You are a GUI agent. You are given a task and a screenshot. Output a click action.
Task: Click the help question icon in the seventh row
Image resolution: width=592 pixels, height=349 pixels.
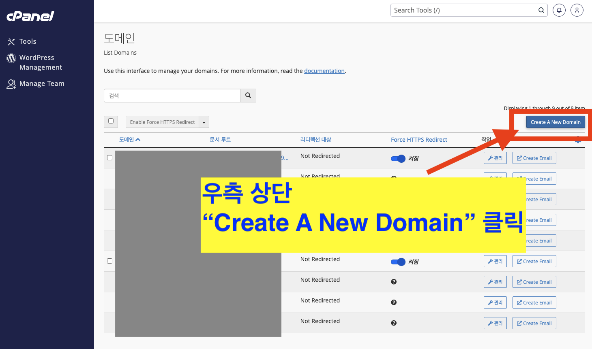pyautogui.click(x=394, y=282)
